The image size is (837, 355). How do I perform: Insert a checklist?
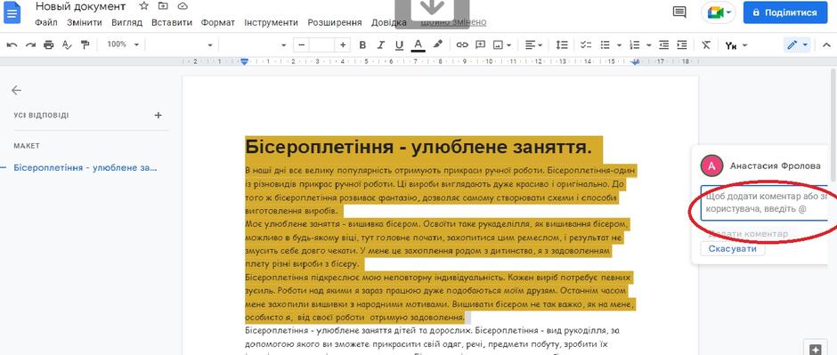point(586,45)
